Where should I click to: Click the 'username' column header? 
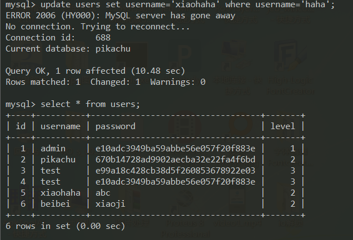click(x=60, y=126)
